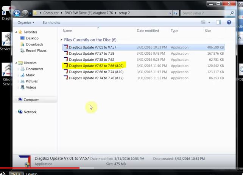Maximize the Explorer window
The width and height of the screenshot is (243, 175).
click(x=218, y=3)
